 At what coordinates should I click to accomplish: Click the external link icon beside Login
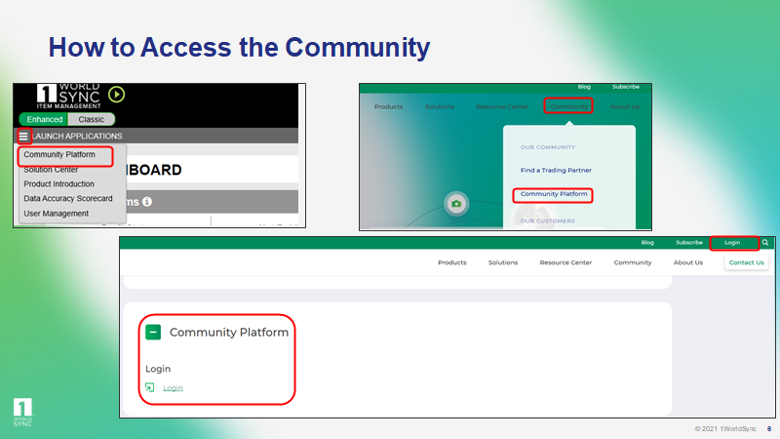pyautogui.click(x=150, y=387)
